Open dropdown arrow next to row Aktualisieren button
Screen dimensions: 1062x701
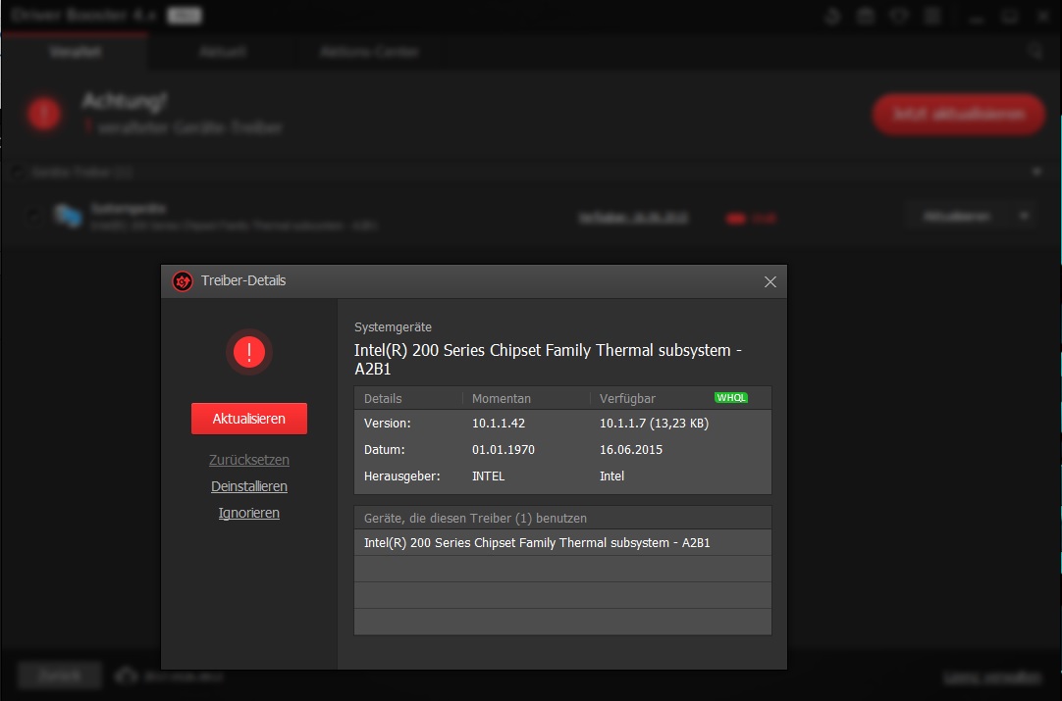1024,217
